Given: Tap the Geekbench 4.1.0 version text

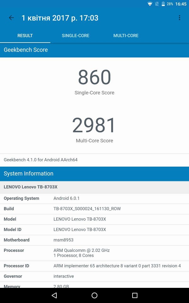Looking at the screenshot, I should click(x=41, y=160).
